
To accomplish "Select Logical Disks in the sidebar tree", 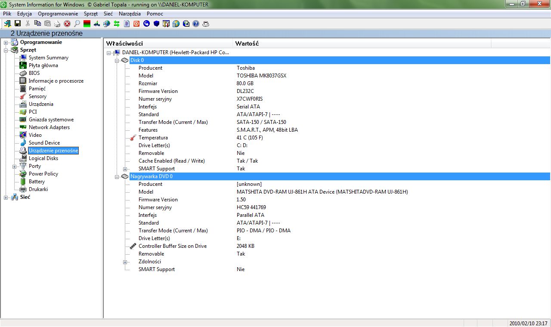I will click(43, 158).
